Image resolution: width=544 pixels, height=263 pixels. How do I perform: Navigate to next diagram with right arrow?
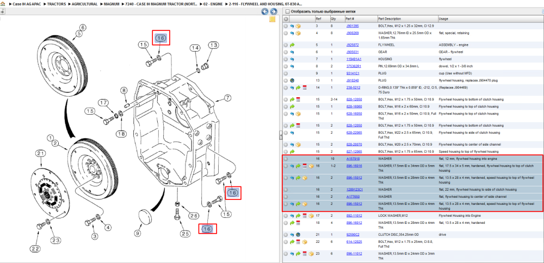[x=274, y=12]
